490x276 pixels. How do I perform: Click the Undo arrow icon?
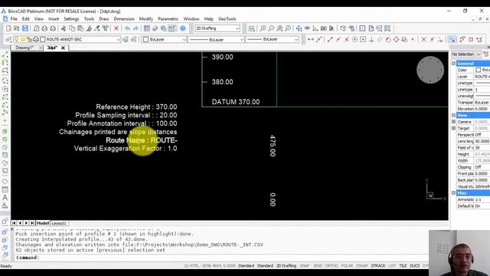click(127, 28)
